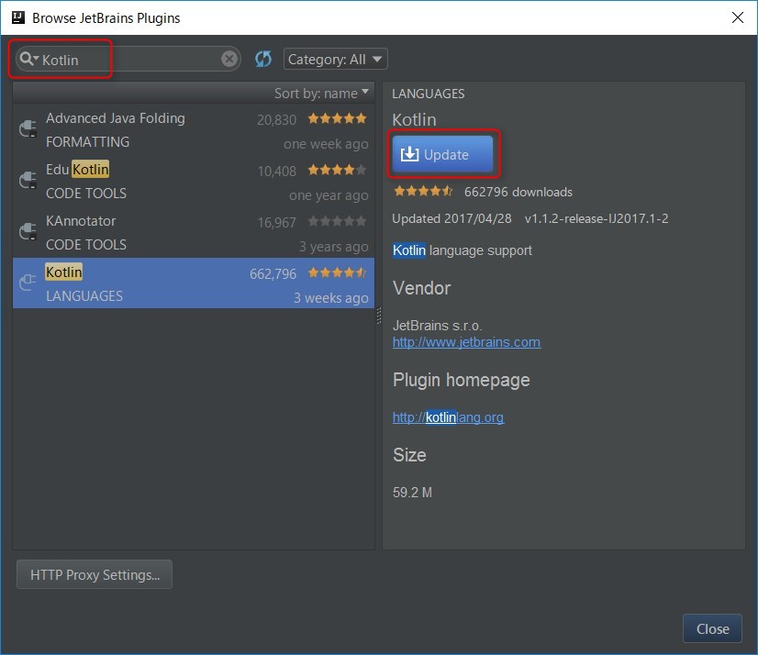The image size is (758, 655).
Task: Click the 20,830 download count
Action: pos(276,119)
